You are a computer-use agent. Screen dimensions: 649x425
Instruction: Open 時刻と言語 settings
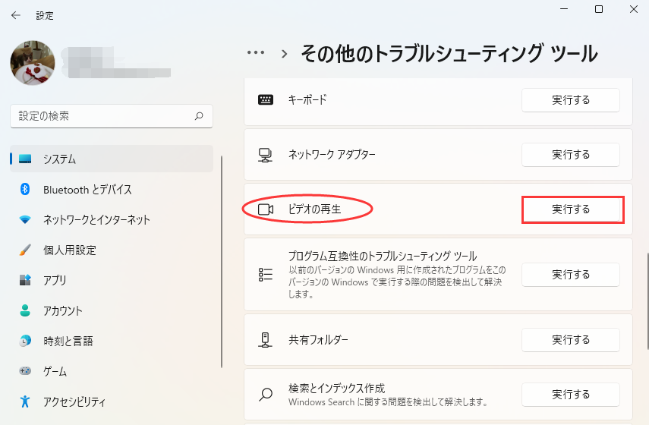coord(112,341)
